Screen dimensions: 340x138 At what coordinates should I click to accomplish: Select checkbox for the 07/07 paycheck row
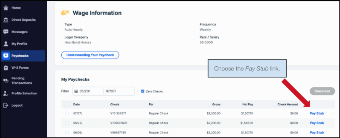(x=67, y=113)
